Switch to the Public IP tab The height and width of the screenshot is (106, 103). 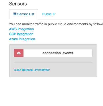point(49,14)
